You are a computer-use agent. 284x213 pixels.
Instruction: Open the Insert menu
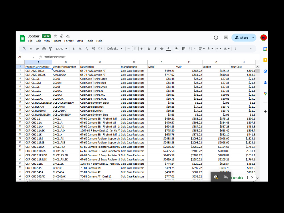coord(57,41)
